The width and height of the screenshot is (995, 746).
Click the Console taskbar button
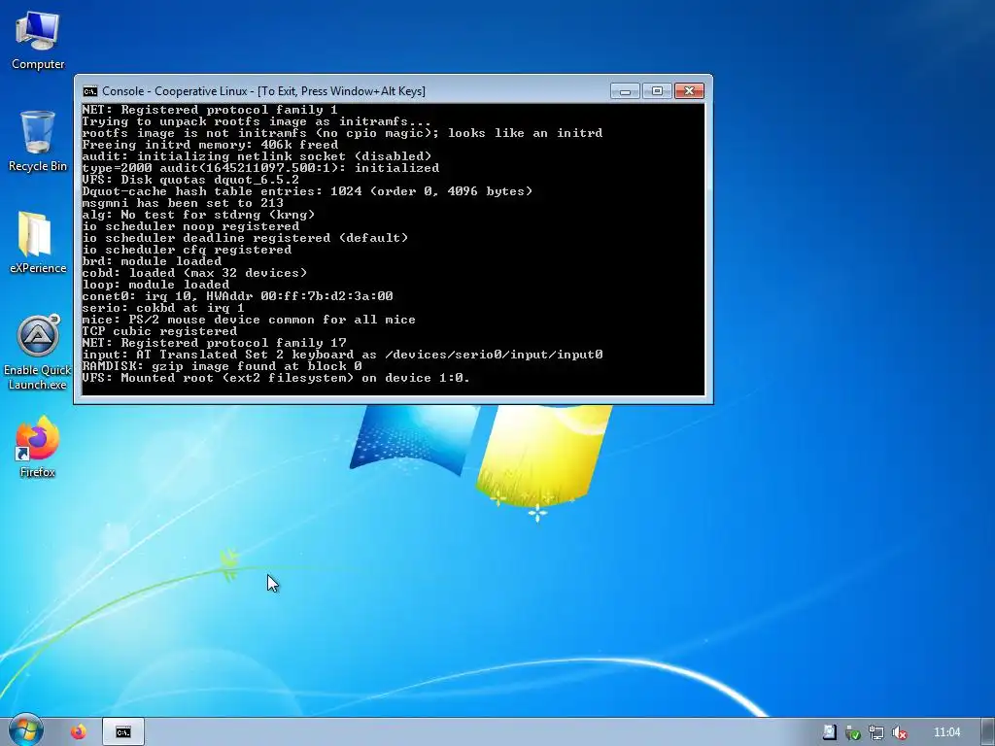pos(123,732)
